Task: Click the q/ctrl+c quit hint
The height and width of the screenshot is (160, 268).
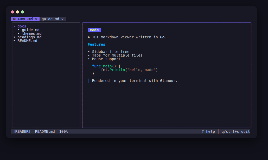Action: (x=235, y=131)
